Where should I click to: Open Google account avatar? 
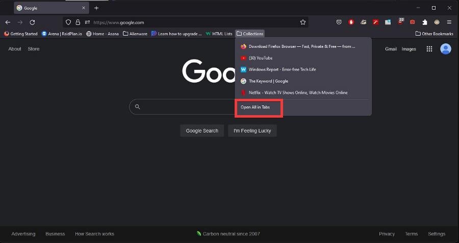(446, 49)
